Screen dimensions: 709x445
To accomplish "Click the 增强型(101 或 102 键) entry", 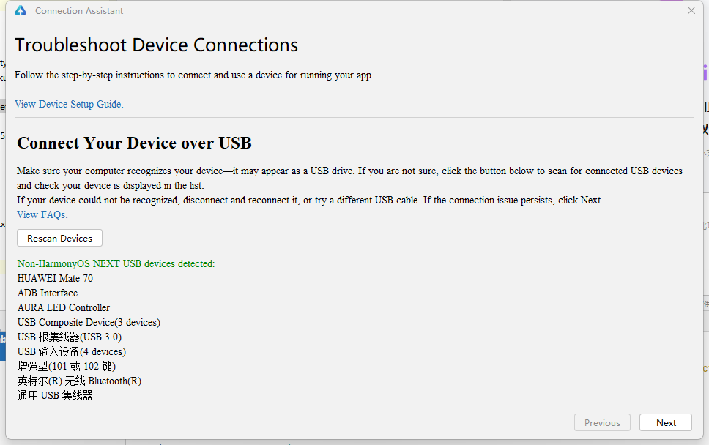I will [x=67, y=366].
